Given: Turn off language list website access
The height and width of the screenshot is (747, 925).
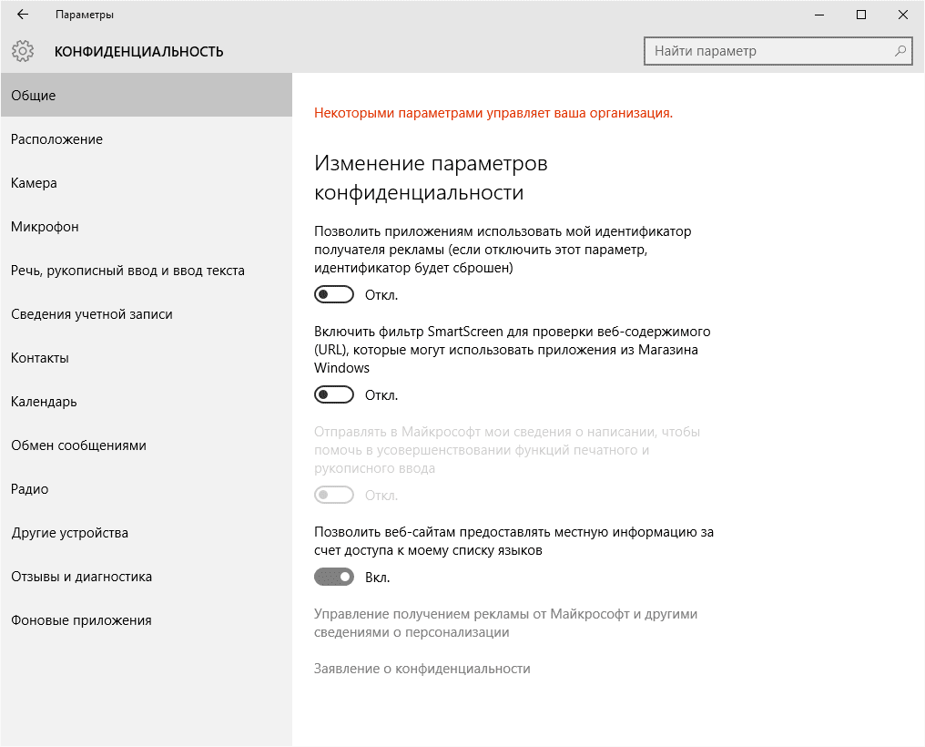Looking at the screenshot, I should [334, 577].
